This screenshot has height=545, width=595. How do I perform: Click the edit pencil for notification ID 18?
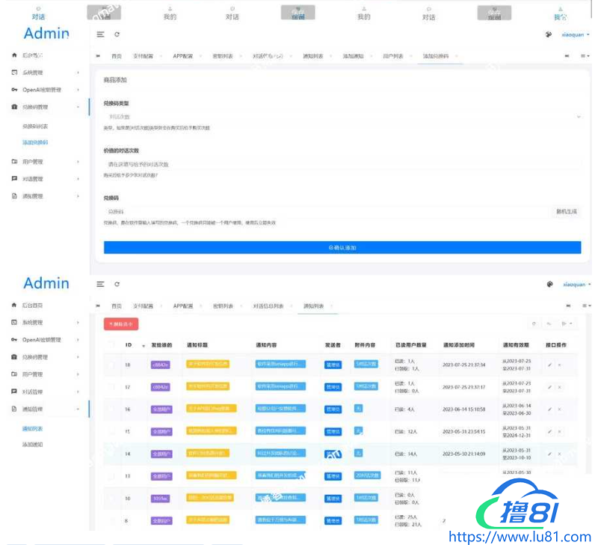click(549, 365)
